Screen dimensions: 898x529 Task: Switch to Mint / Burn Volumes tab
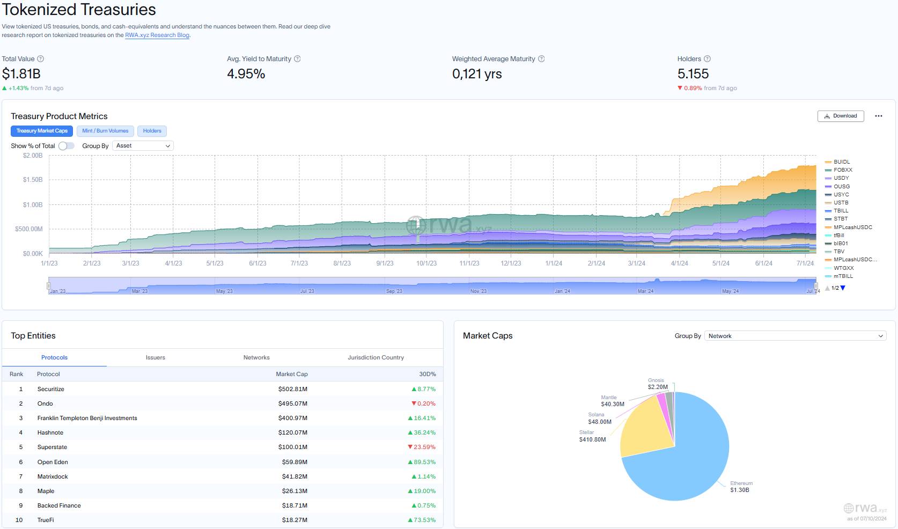click(105, 131)
